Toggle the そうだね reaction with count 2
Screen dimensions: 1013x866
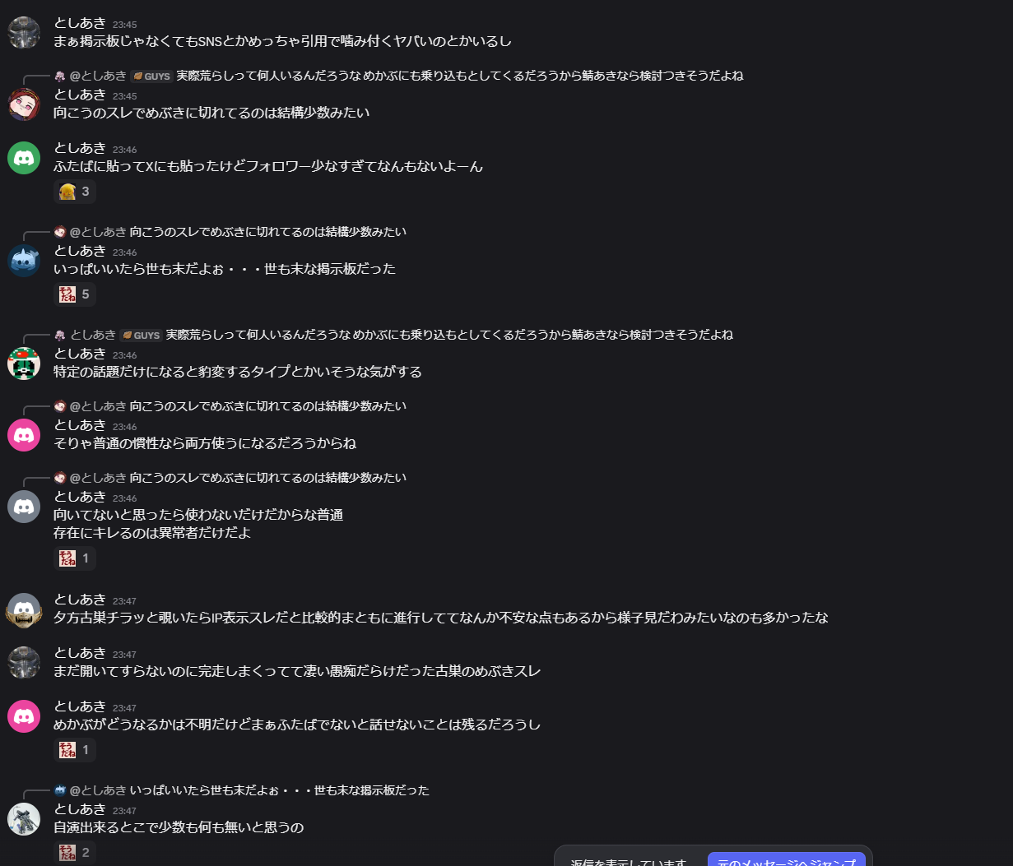click(x=75, y=853)
